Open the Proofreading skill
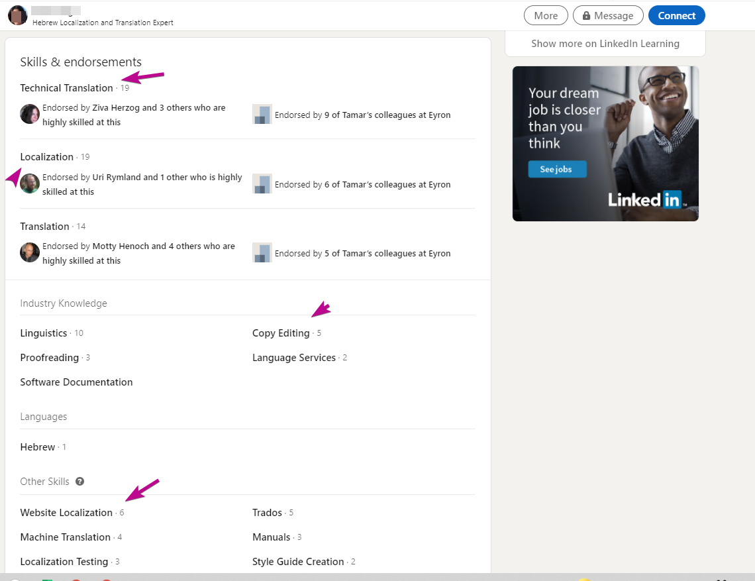This screenshot has width=755, height=581. (x=49, y=358)
